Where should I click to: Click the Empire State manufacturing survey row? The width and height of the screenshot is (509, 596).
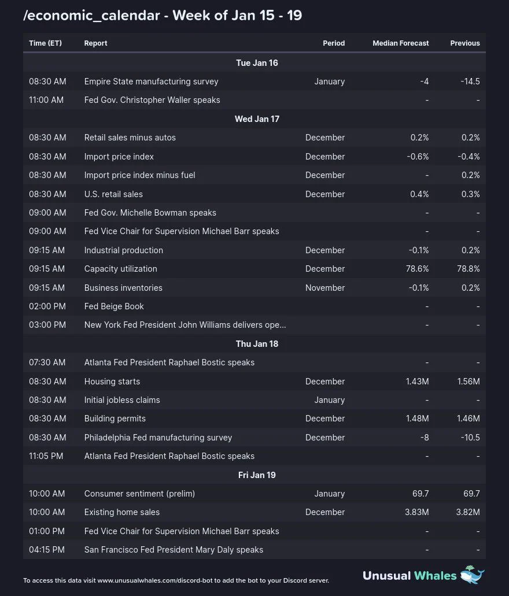151,82
